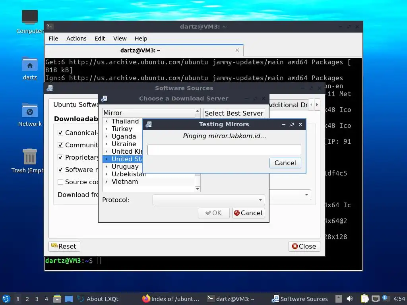Viewport: 407px width, 305px height.
Task: Click the Choose a Download Server title icon
Action: 104,98
